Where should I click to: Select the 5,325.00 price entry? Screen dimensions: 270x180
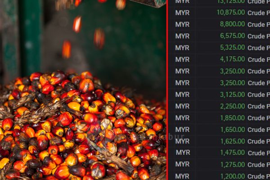click(232, 48)
